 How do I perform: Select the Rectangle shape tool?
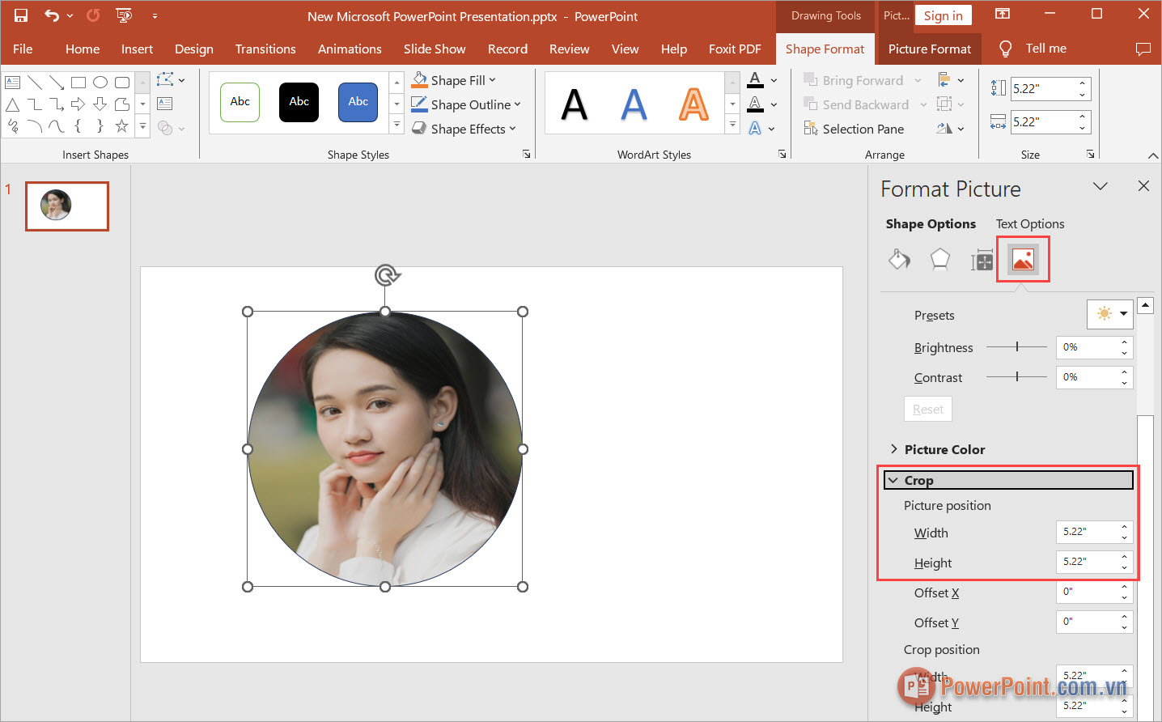78,82
